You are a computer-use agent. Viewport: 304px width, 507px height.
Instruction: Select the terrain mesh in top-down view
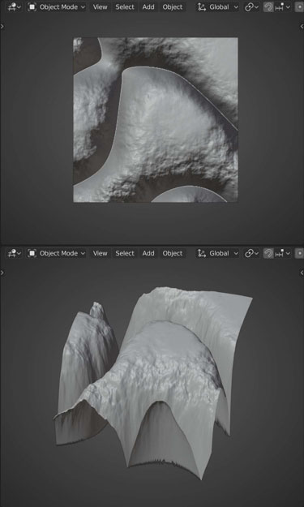(156, 120)
